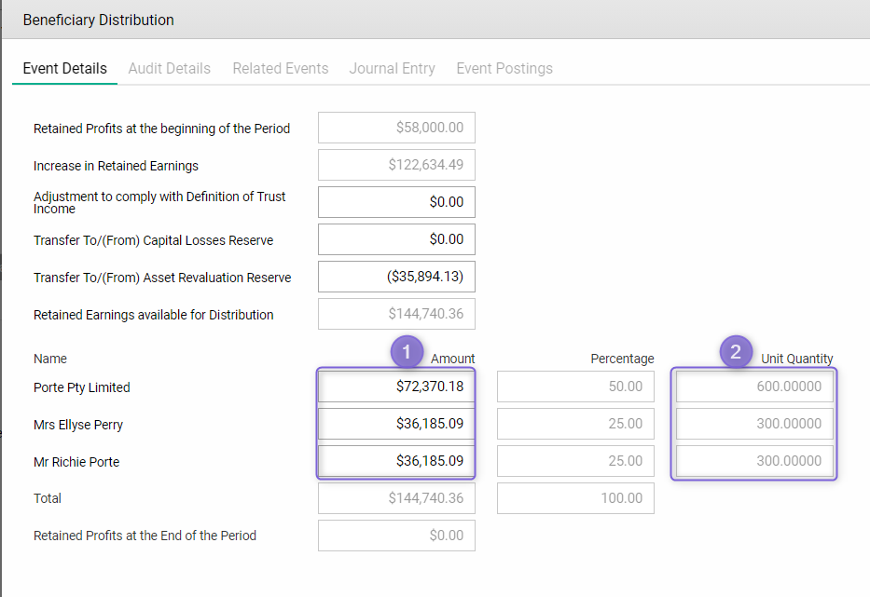The image size is (870, 597).
Task: Click the Increase in Retained Earnings field
Action: [396, 165]
